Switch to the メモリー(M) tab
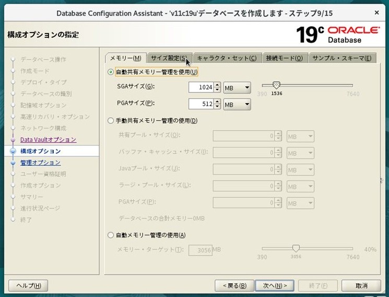 (x=125, y=58)
